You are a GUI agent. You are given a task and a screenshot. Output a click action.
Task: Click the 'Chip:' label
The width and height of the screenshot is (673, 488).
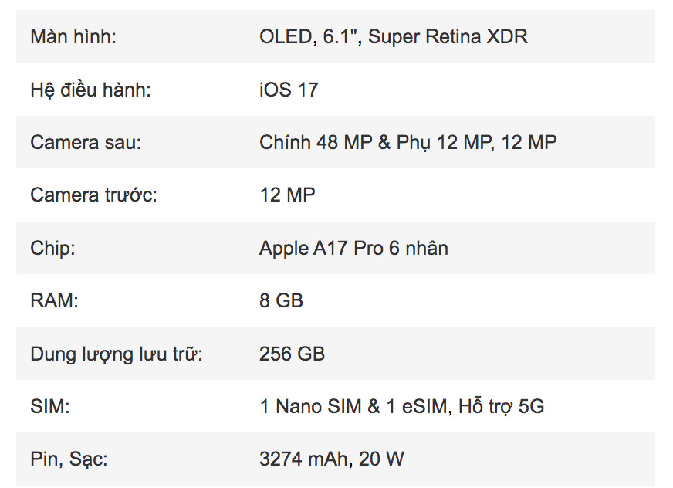pyautogui.click(x=52, y=249)
